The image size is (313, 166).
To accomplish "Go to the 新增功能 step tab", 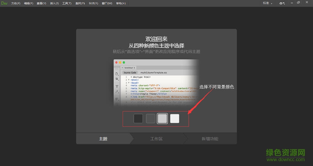I will 210,139.
